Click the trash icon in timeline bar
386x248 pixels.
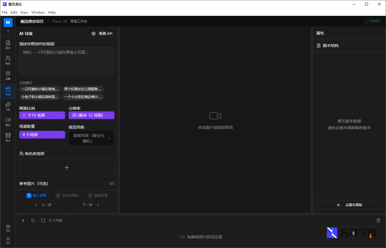(378, 221)
